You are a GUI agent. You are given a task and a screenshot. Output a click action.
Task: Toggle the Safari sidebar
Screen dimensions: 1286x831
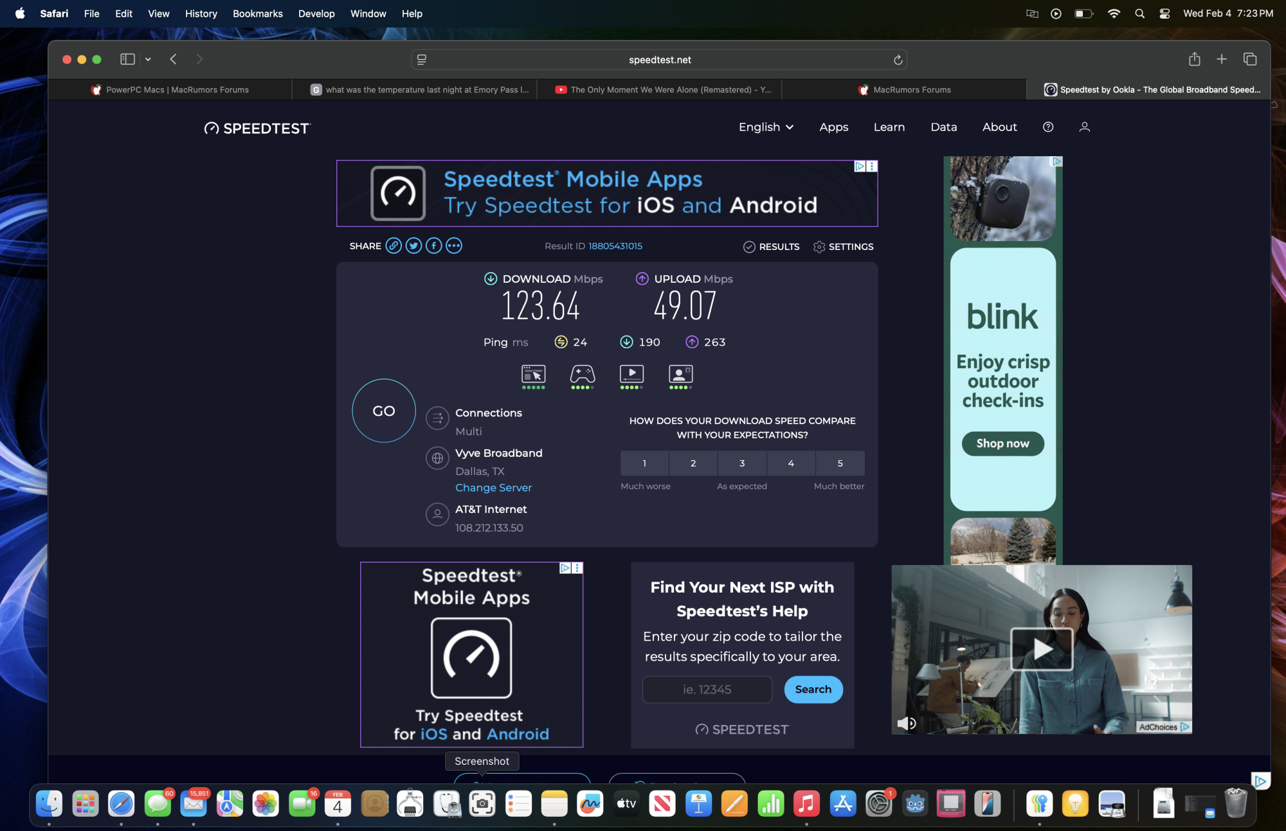click(x=127, y=59)
